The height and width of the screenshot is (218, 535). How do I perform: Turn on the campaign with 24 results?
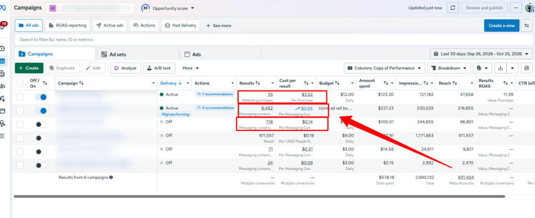(x=41, y=165)
